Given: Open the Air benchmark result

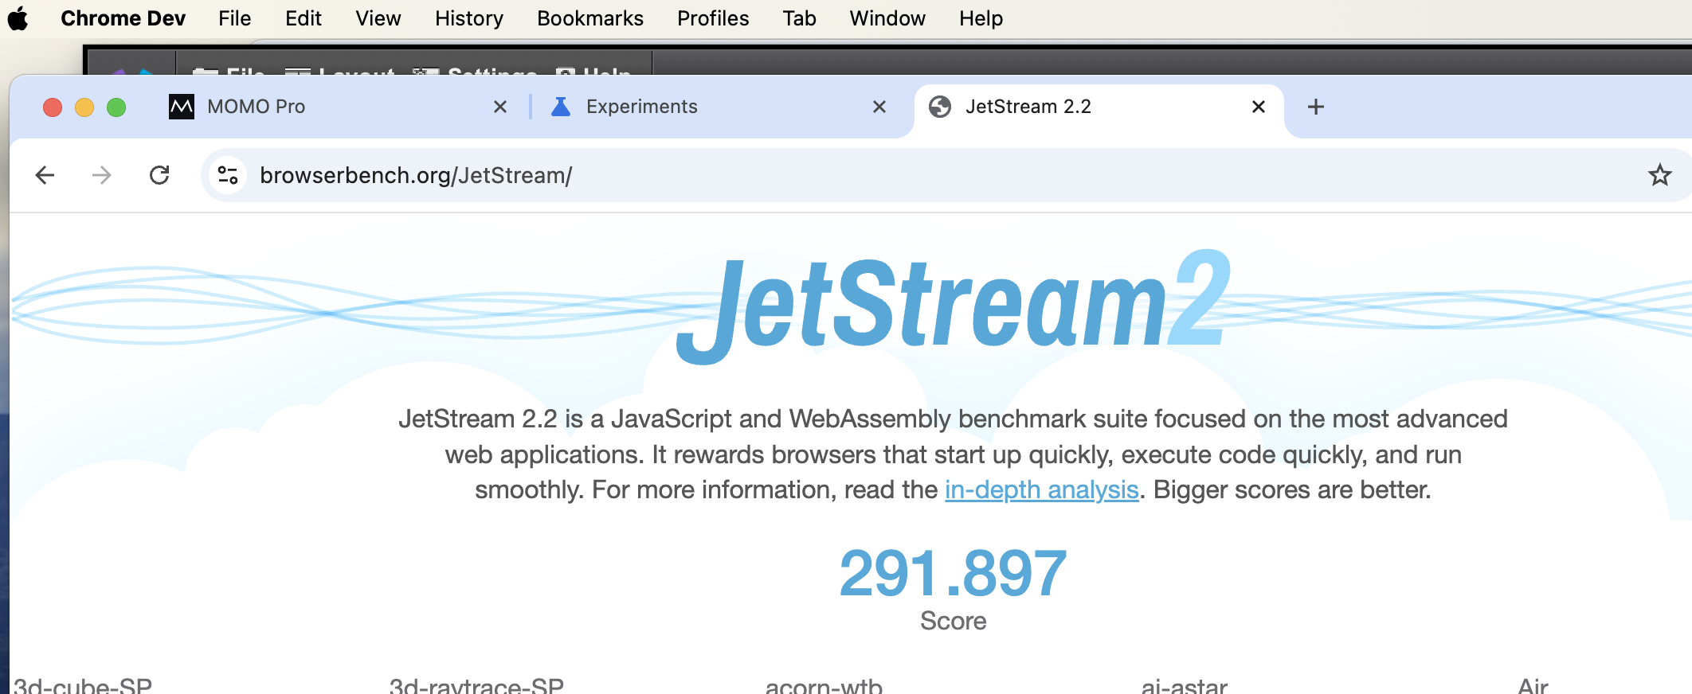Looking at the screenshot, I should click(x=1533, y=686).
